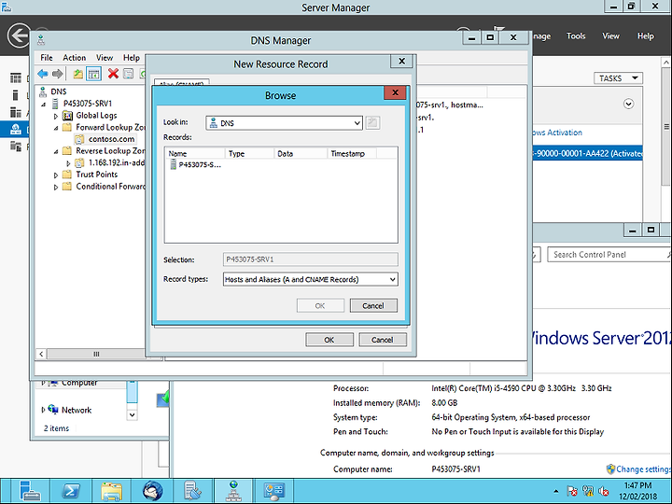Select the DNS root node in the tree
This screenshot has height=504, width=672.
pos(58,91)
